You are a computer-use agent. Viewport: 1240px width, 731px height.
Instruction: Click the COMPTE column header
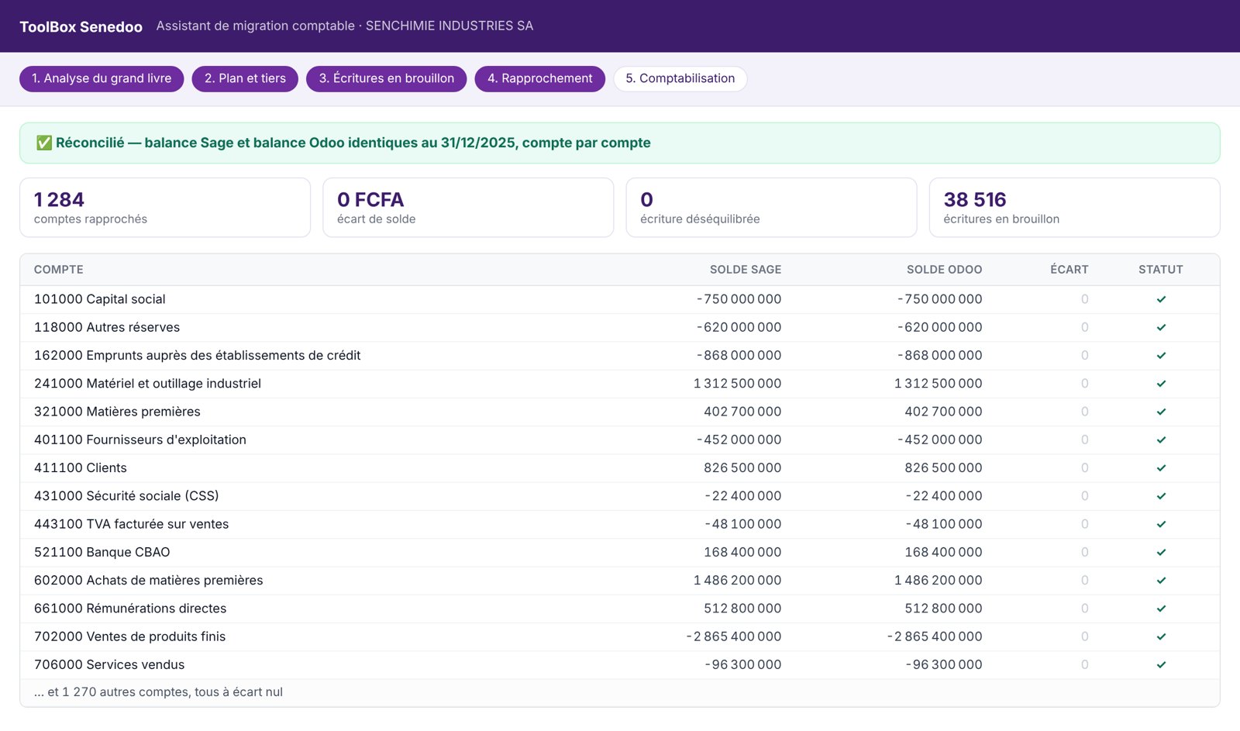click(59, 270)
